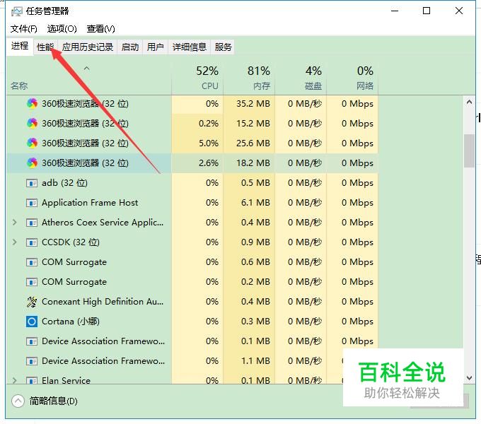Image resolution: width=481 pixels, height=424 pixels.
Task: Click the Atheros Coex Service icon
Action: (32, 223)
